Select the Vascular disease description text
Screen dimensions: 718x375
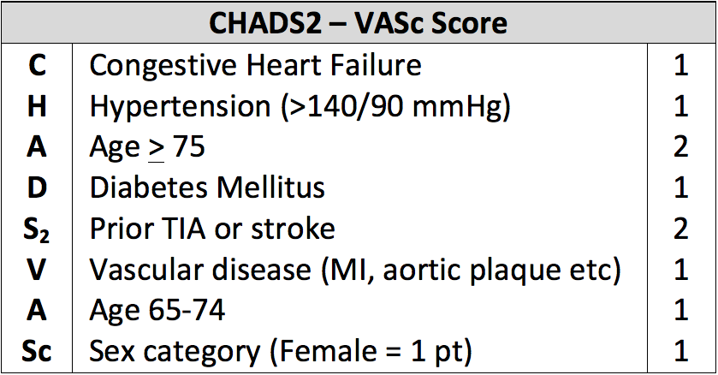(x=355, y=271)
